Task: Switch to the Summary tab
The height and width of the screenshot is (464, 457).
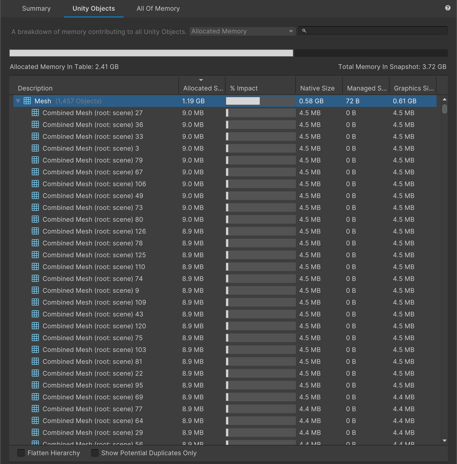Action: 36,9
